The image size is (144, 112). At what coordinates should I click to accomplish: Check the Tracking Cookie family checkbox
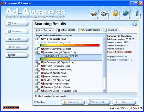coord(39,91)
